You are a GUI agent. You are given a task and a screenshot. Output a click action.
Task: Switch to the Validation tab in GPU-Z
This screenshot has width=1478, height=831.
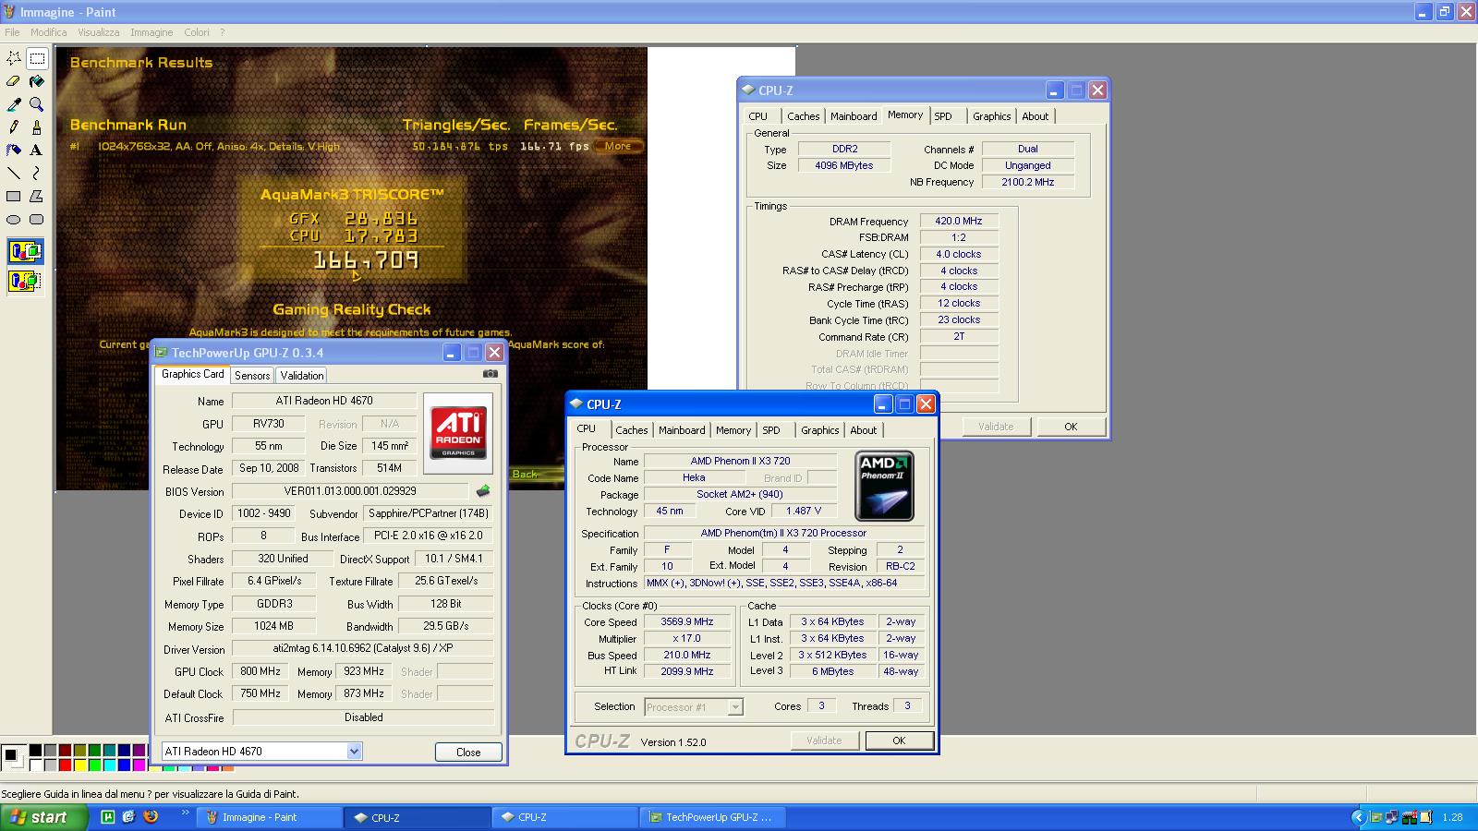tap(302, 376)
